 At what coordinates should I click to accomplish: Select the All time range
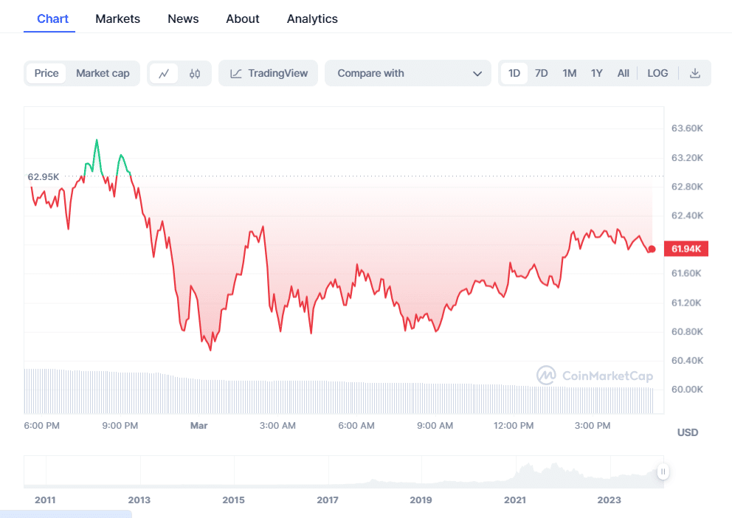point(623,73)
